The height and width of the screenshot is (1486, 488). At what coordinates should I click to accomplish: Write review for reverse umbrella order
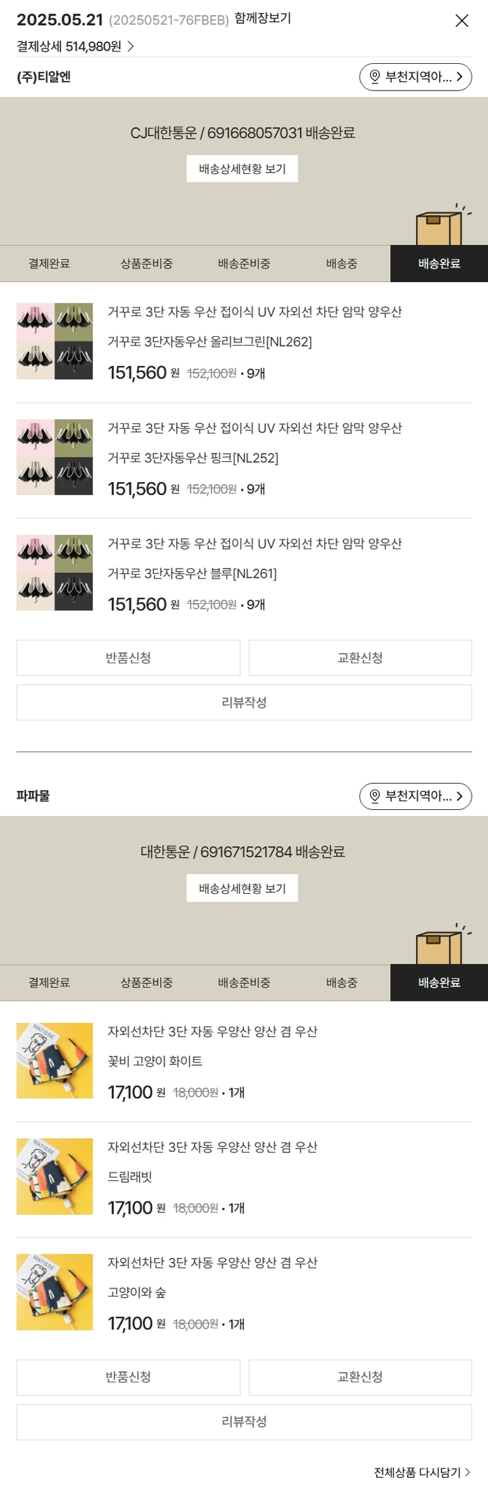tap(244, 702)
